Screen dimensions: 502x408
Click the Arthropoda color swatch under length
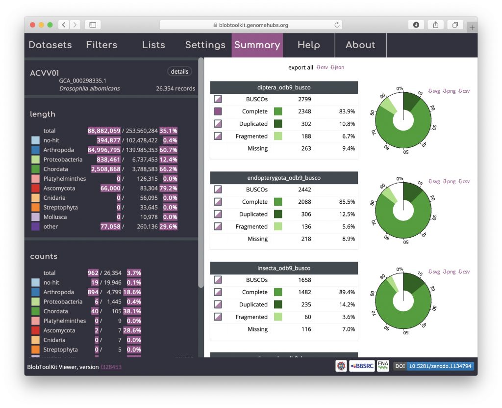35,150
